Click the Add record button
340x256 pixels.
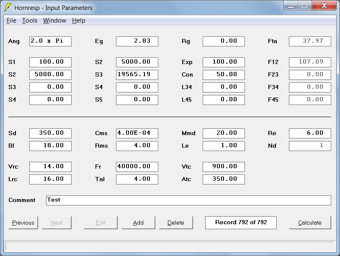[x=138, y=223]
